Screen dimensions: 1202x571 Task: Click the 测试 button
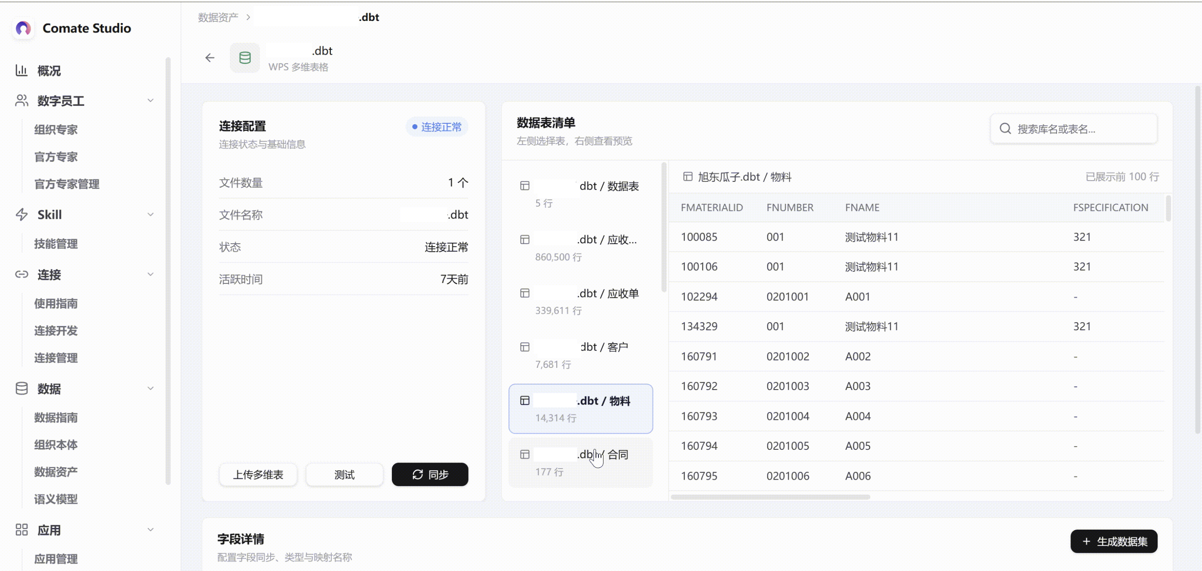(344, 475)
